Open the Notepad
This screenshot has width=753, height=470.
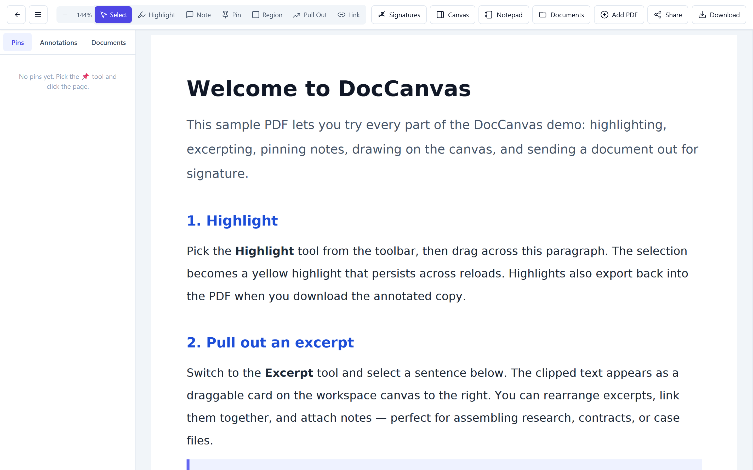[x=504, y=15]
